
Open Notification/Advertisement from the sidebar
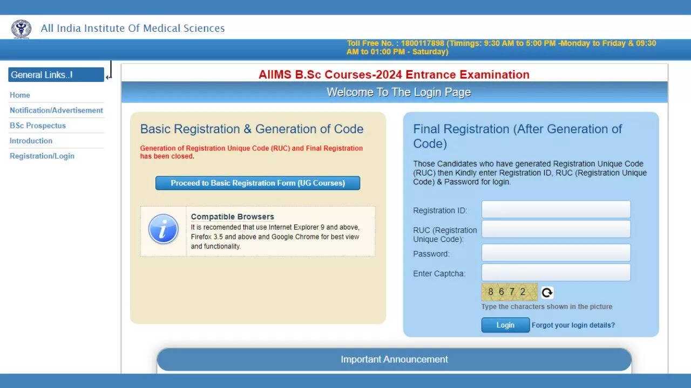click(x=56, y=110)
